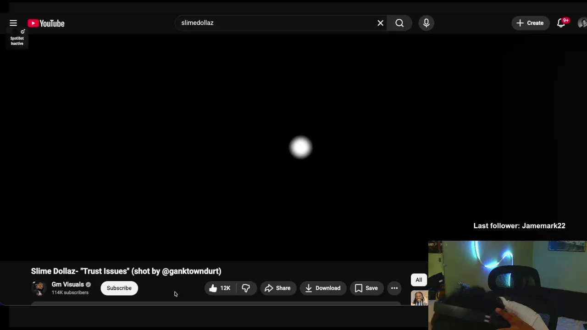Image resolution: width=587 pixels, height=330 pixels.
Task: Share the video
Action: [278, 288]
